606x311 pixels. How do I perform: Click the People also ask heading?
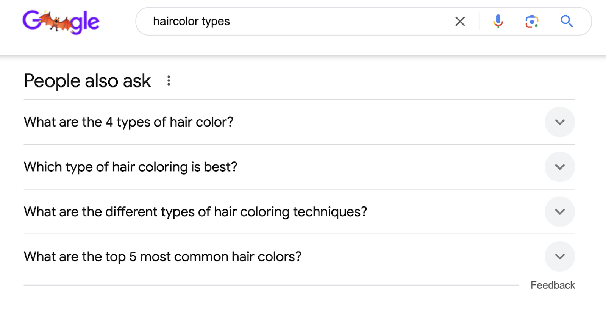[x=87, y=80]
